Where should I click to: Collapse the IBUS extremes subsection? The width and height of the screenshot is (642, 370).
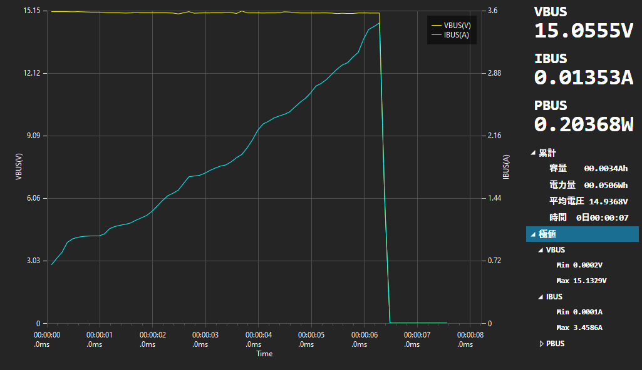pyautogui.click(x=541, y=297)
